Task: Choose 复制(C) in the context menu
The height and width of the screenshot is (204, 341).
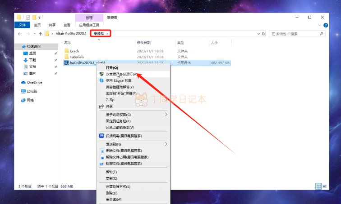Action: coord(133,178)
